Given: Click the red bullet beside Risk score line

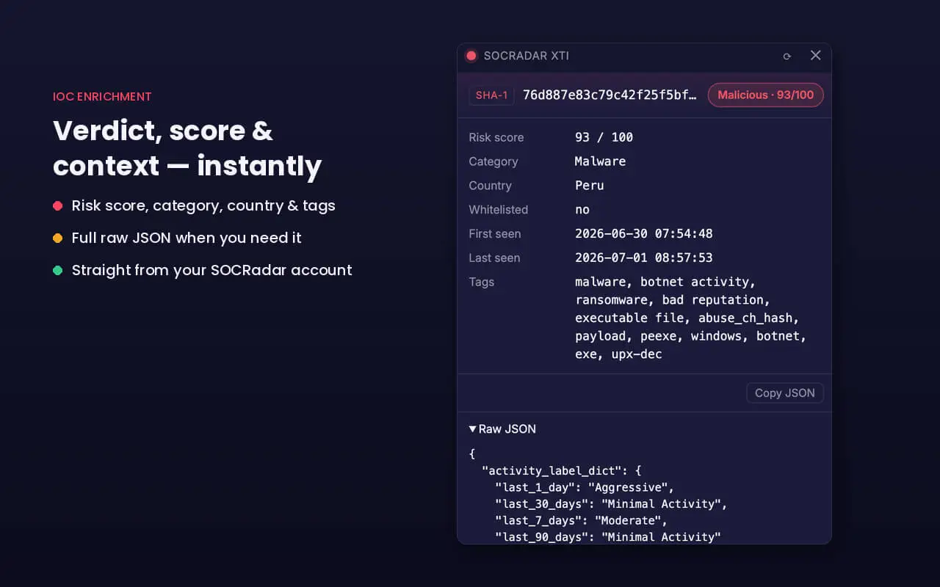Looking at the screenshot, I should coord(57,206).
